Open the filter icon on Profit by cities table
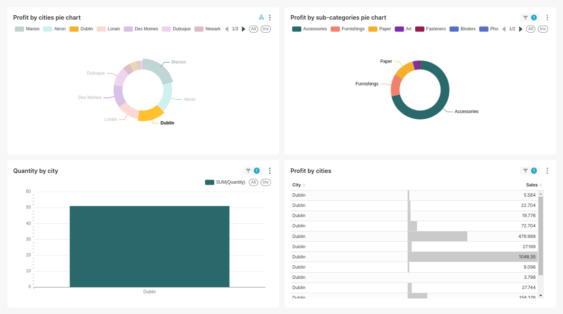Viewport: 563px width, 314px height. (x=526, y=170)
